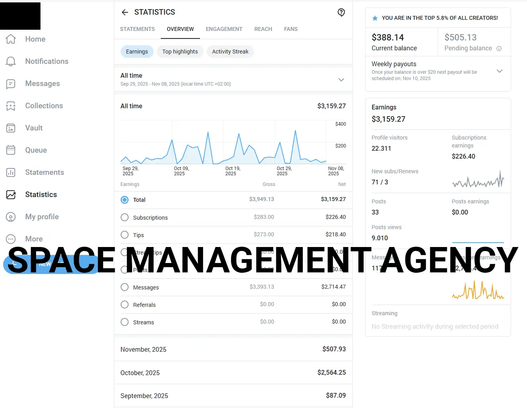Open the Messages section

[x=42, y=83]
